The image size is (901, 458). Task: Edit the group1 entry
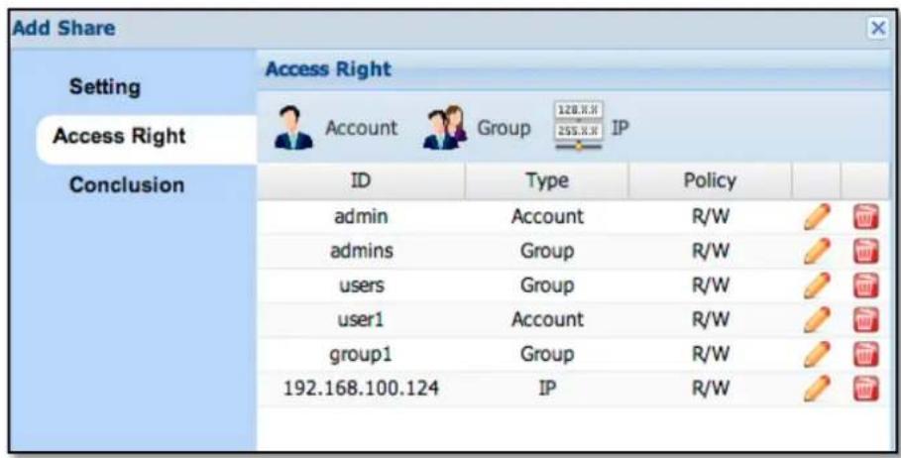[817, 354]
